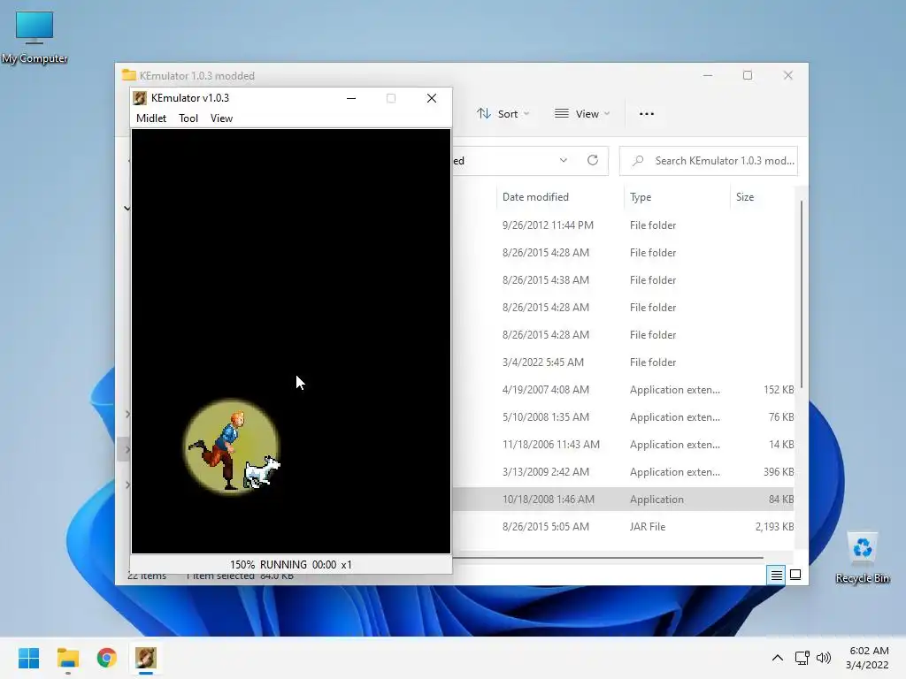
Task: Open My Computer desktop icon
Action: [35, 37]
